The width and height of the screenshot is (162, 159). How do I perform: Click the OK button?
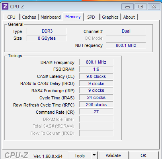coord(144,155)
